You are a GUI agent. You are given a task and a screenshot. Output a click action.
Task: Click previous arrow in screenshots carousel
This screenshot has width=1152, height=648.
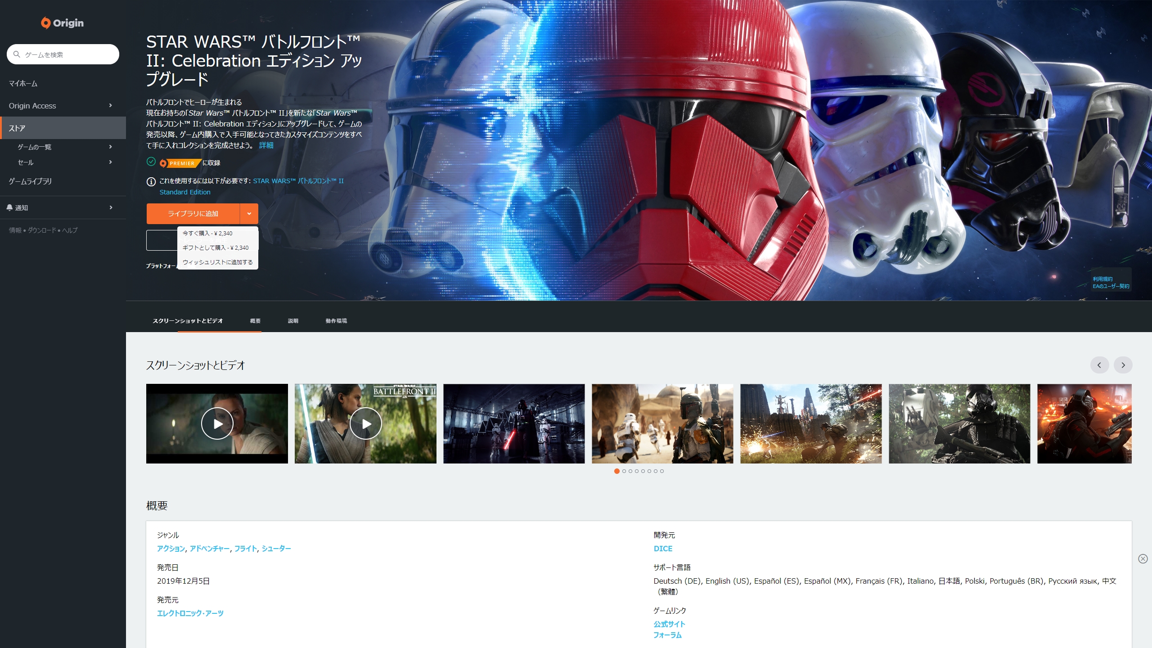pyautogui.click(x=1099, y=365)
